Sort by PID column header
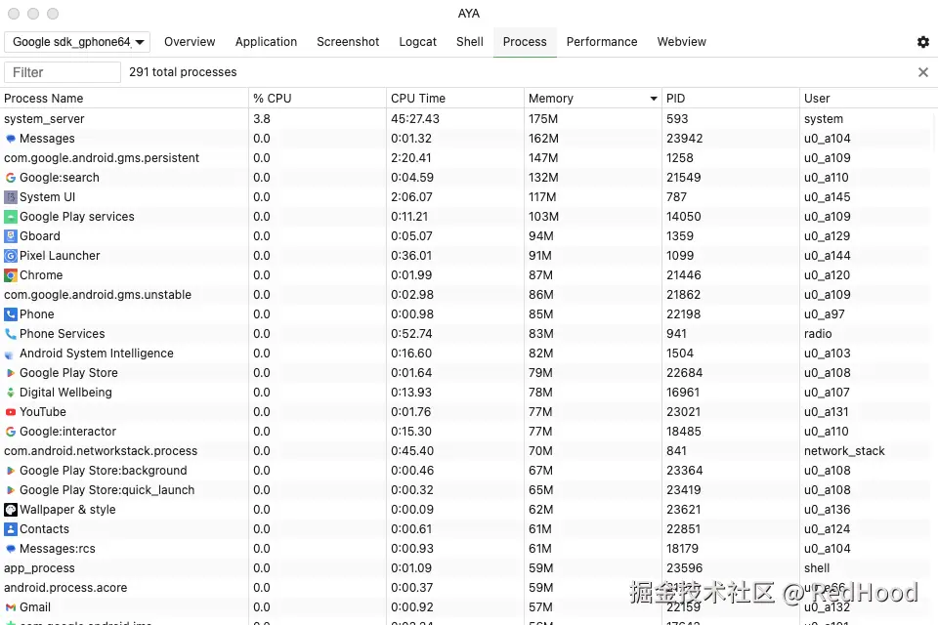 (731, 98)
